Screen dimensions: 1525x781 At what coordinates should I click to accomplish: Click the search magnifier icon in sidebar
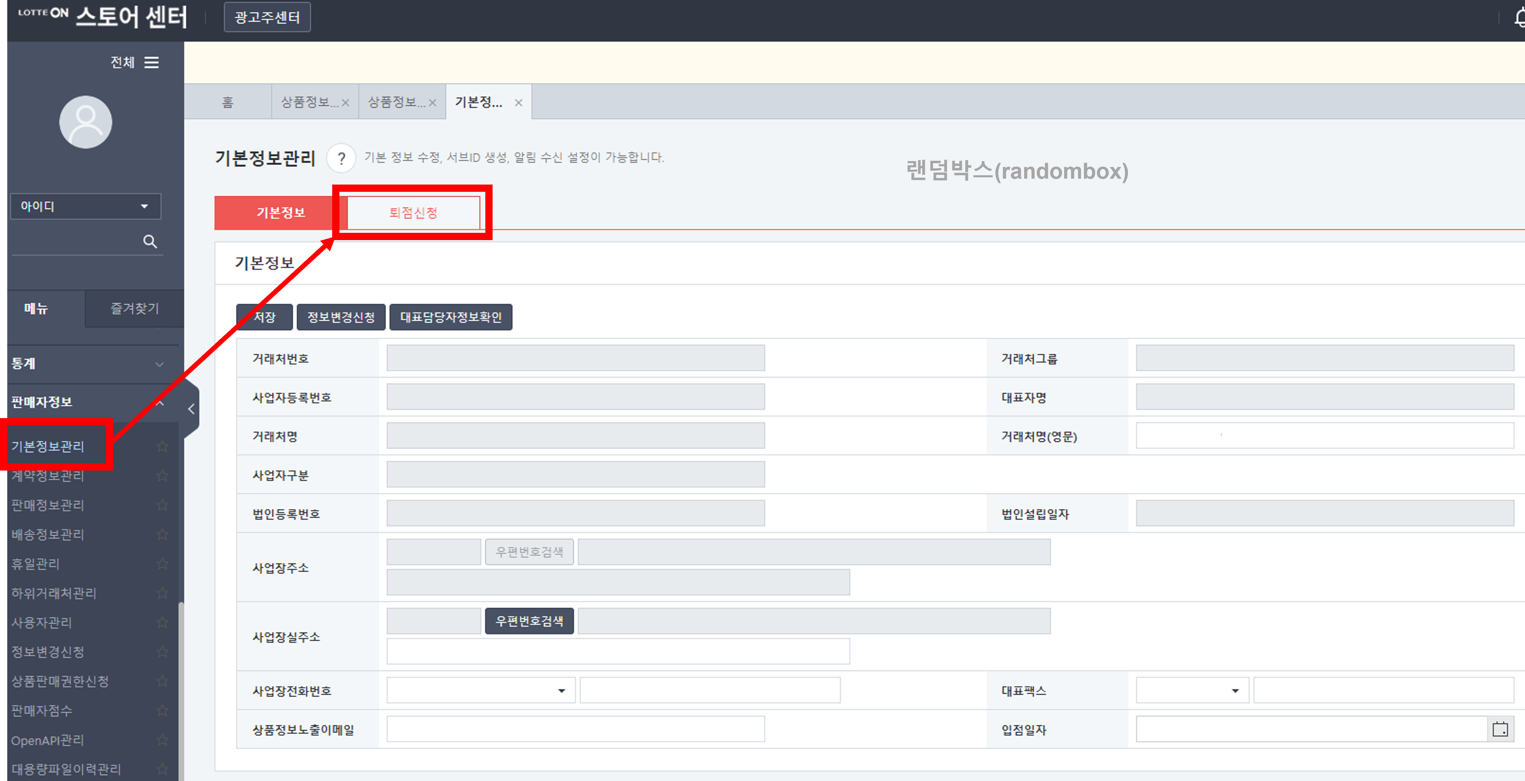coord(150,241)
